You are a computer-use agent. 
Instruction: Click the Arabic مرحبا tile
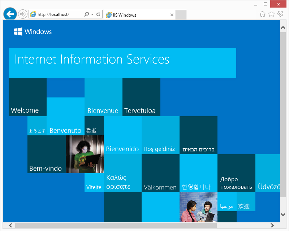click(227, 201)
